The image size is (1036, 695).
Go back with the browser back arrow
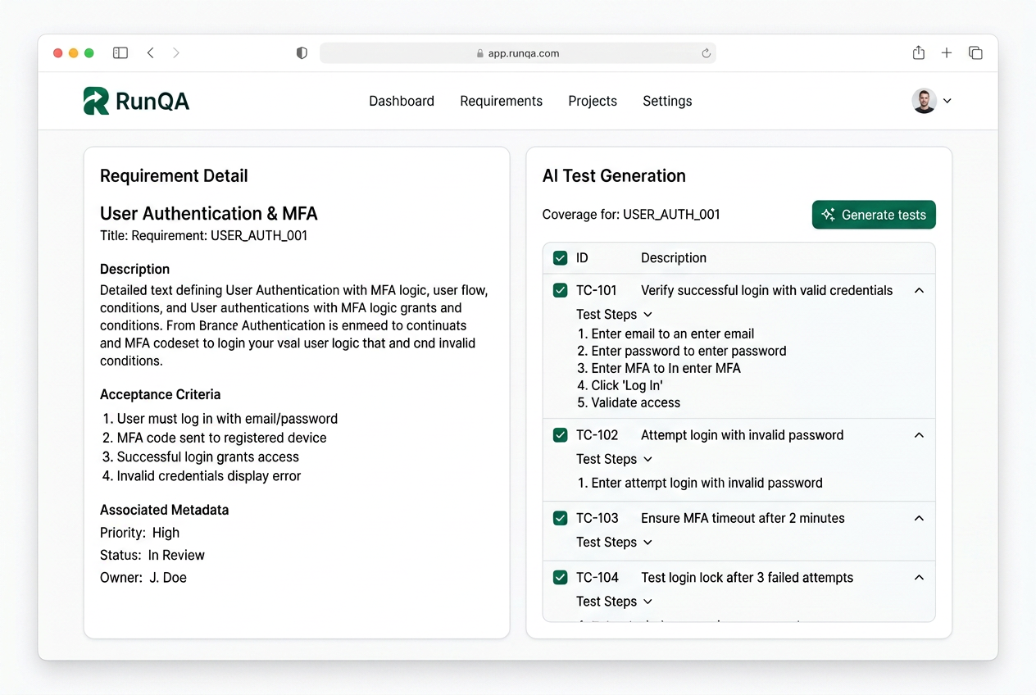click(x=151, y=52)
